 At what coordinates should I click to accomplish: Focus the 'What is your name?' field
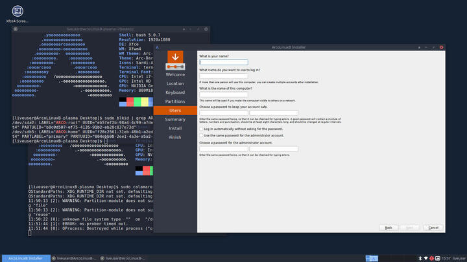point(224,62)
